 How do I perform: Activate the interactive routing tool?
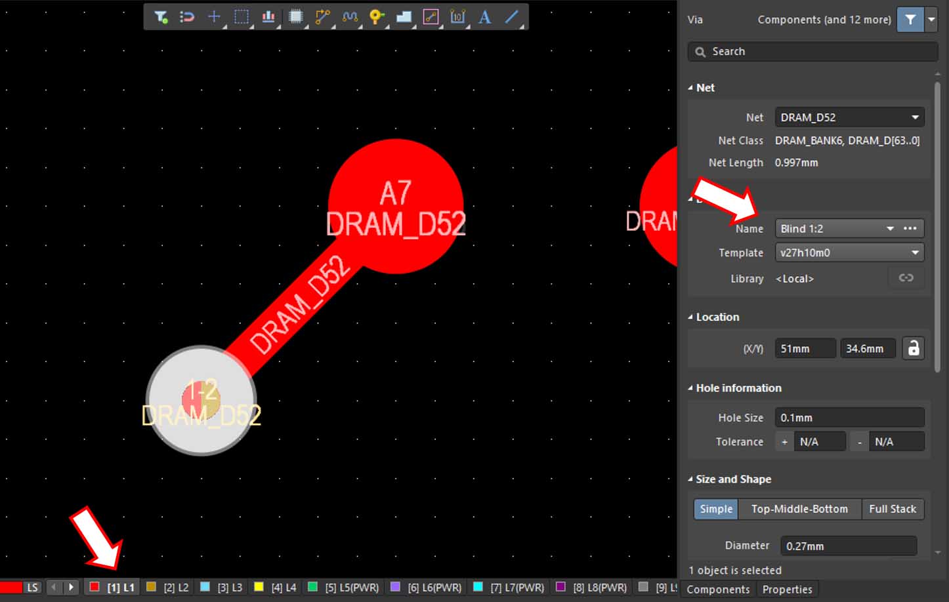pyautogui.click(x=322, y=17)
